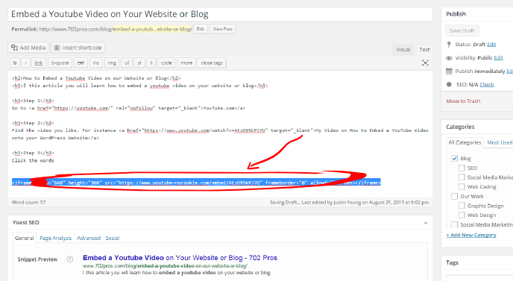Click the visibility eye icon
This screenshot has height=281, width=513.
(449, 58)
